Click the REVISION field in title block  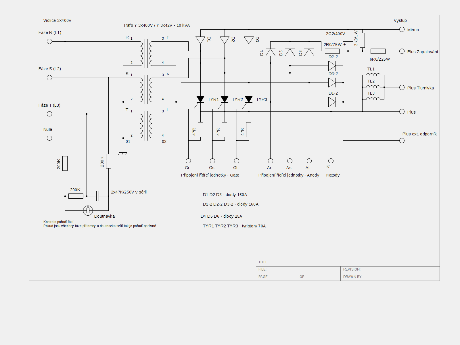tap(390, 270)
